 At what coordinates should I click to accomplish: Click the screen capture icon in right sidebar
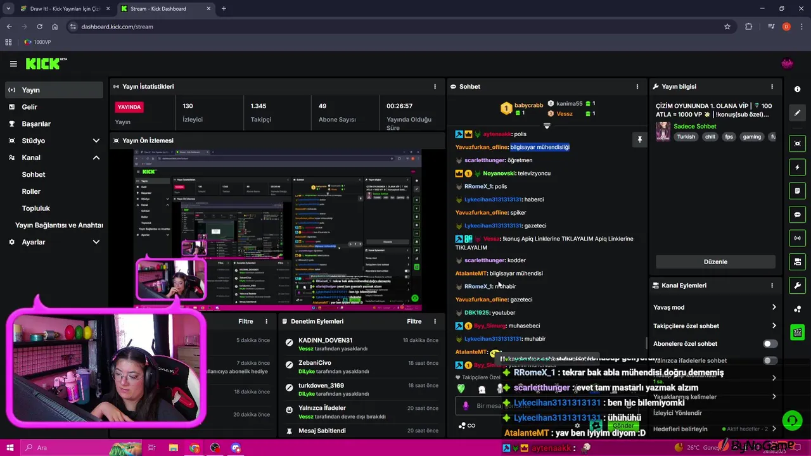pyautogui.click(x=797, y=144)
